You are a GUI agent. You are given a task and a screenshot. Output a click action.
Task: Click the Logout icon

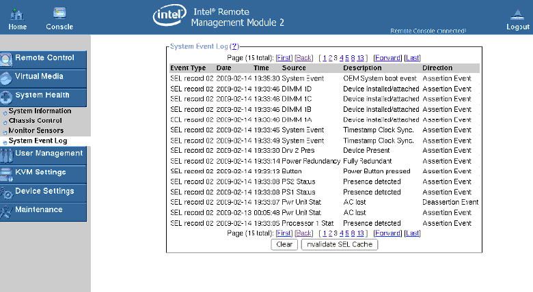pos(517,15)
